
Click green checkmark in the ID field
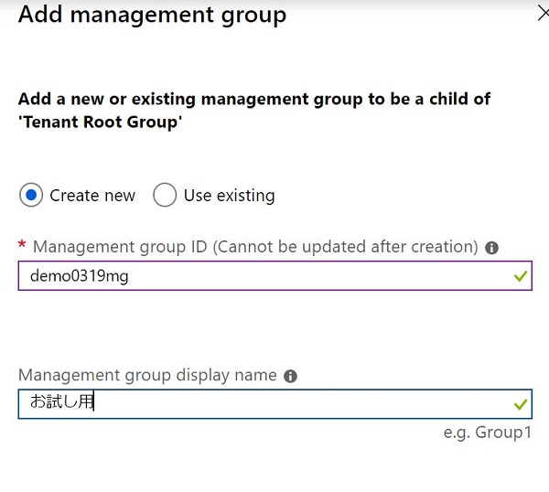coord(521,276)
